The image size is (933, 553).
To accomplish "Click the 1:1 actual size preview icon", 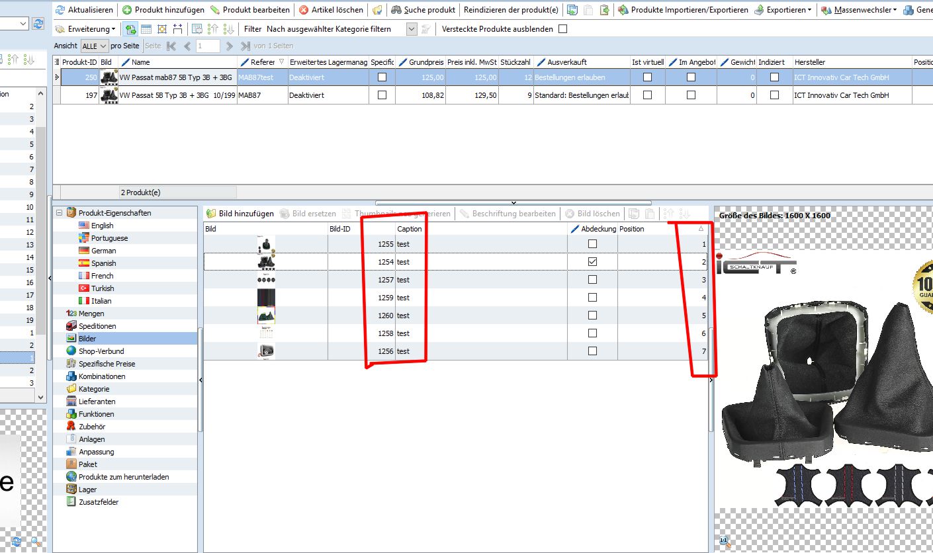I will click(x=723, y=541).
